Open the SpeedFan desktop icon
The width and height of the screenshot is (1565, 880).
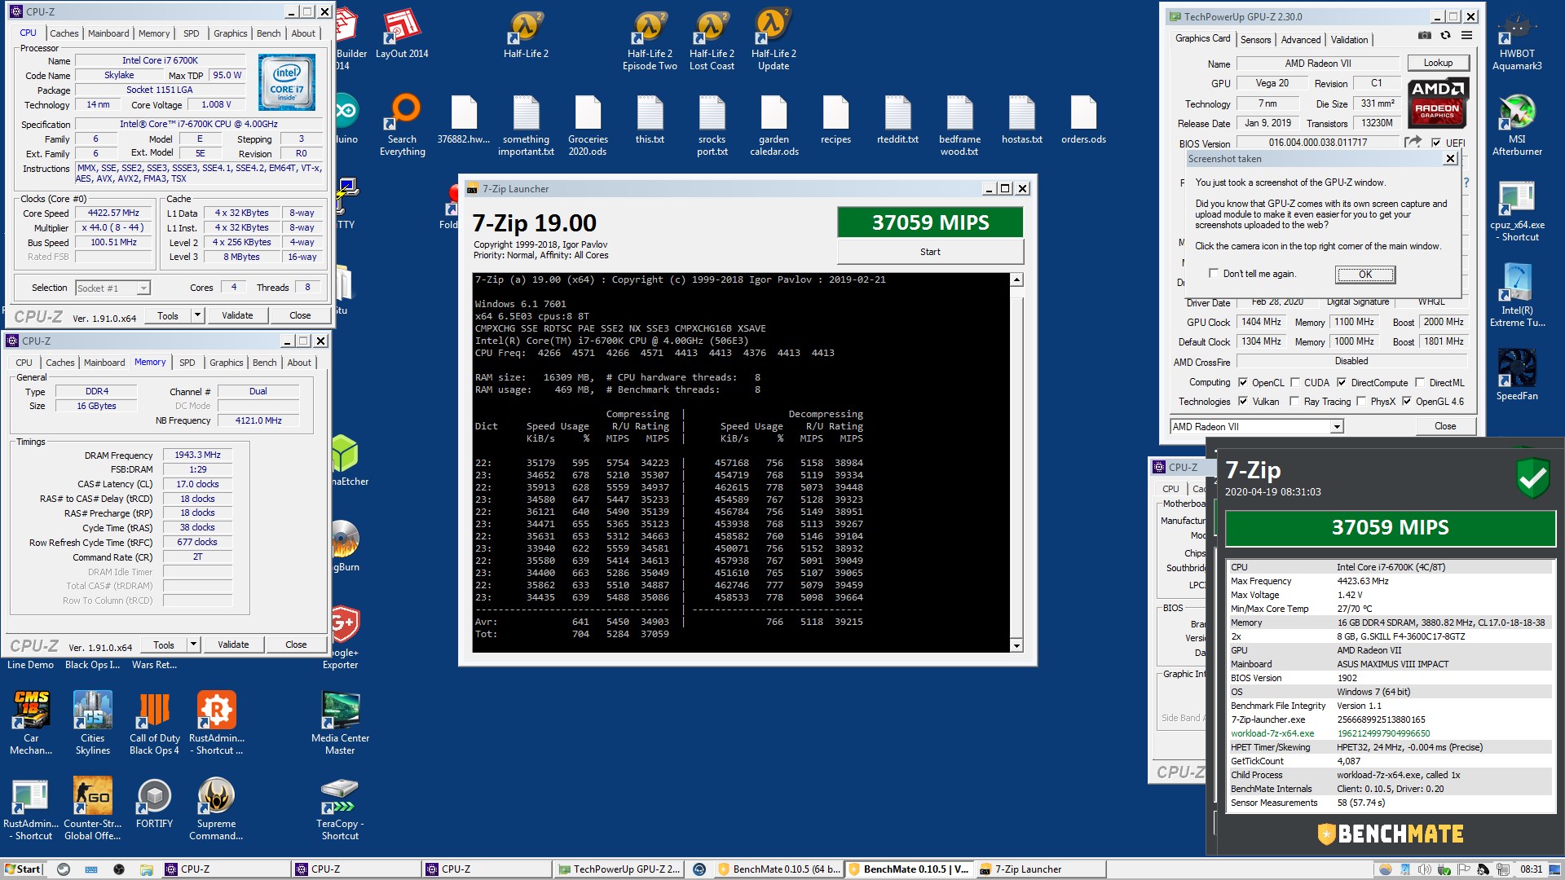pyautogui.click(x=1517, y=375)
